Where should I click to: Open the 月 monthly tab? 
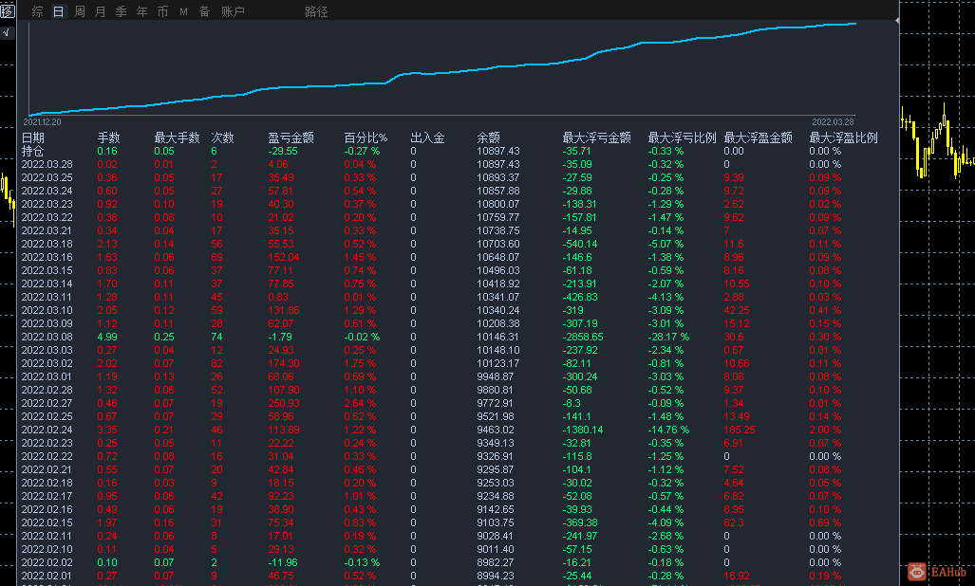tap(100, 11)
